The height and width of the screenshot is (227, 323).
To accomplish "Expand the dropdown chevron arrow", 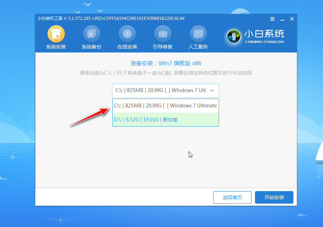I will point(211,91).
